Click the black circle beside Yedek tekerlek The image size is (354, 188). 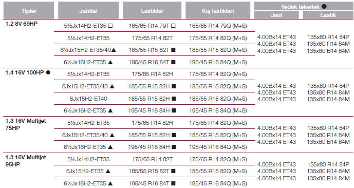click(324, 6)
